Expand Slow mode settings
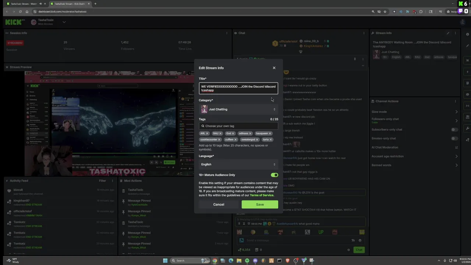Screen dimensions: 471x265 (x=456, y=112)
